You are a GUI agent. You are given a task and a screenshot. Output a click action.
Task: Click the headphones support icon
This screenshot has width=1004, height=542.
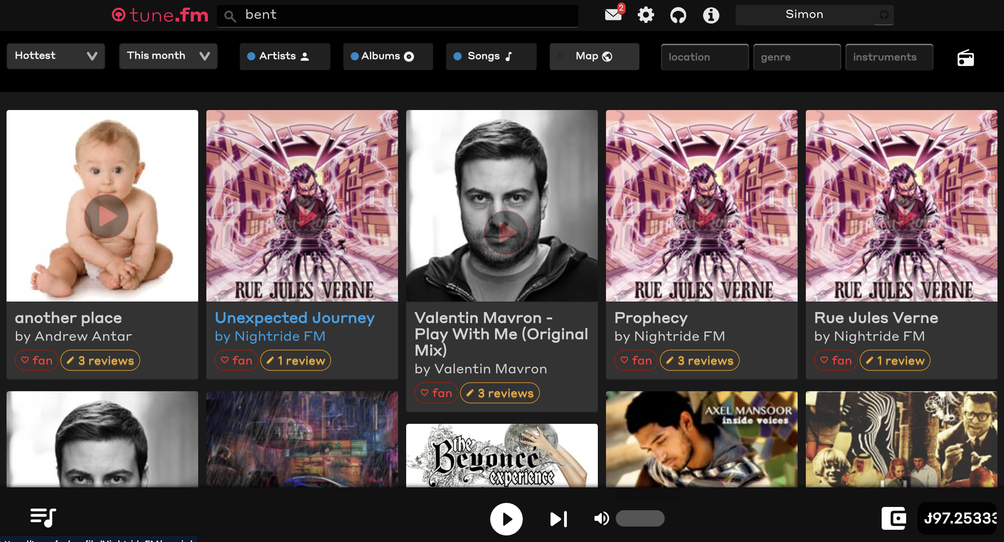pyautogui.click(x=678, y=15)
